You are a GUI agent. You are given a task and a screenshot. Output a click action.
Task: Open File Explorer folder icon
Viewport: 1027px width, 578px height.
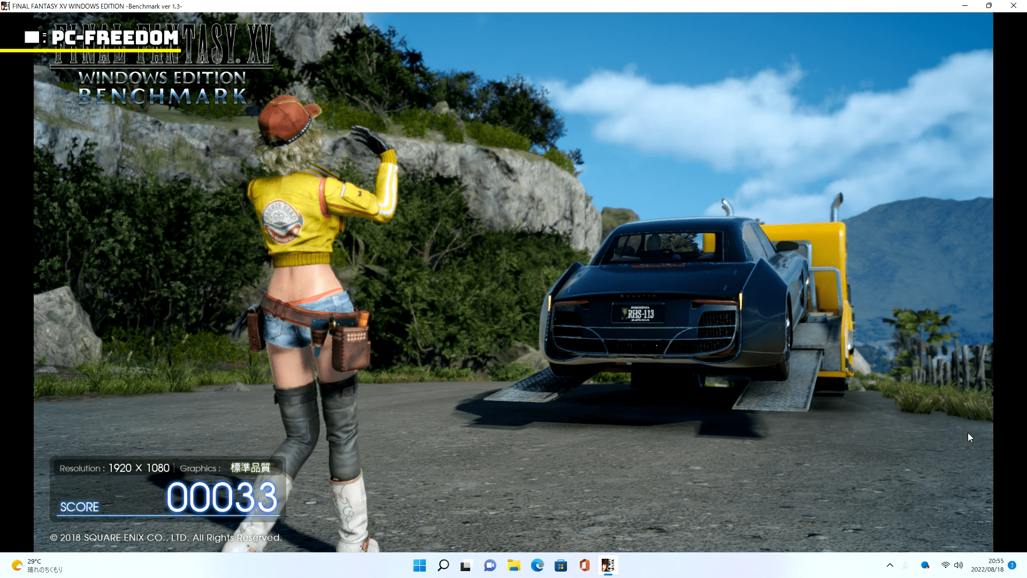[513, 565]
